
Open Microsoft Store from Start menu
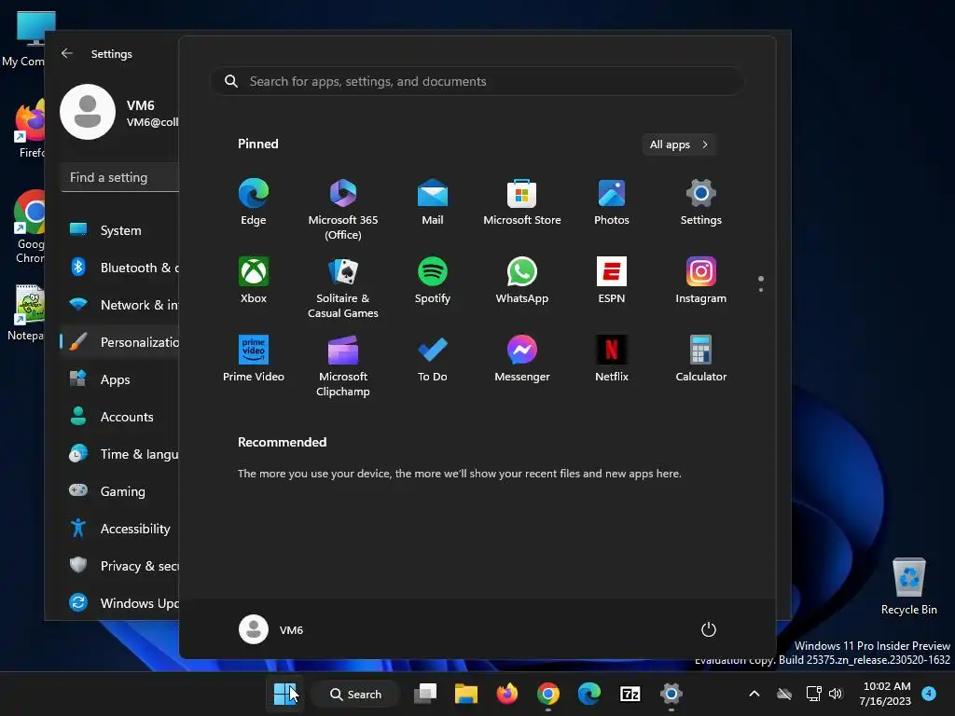coord(522,202)
